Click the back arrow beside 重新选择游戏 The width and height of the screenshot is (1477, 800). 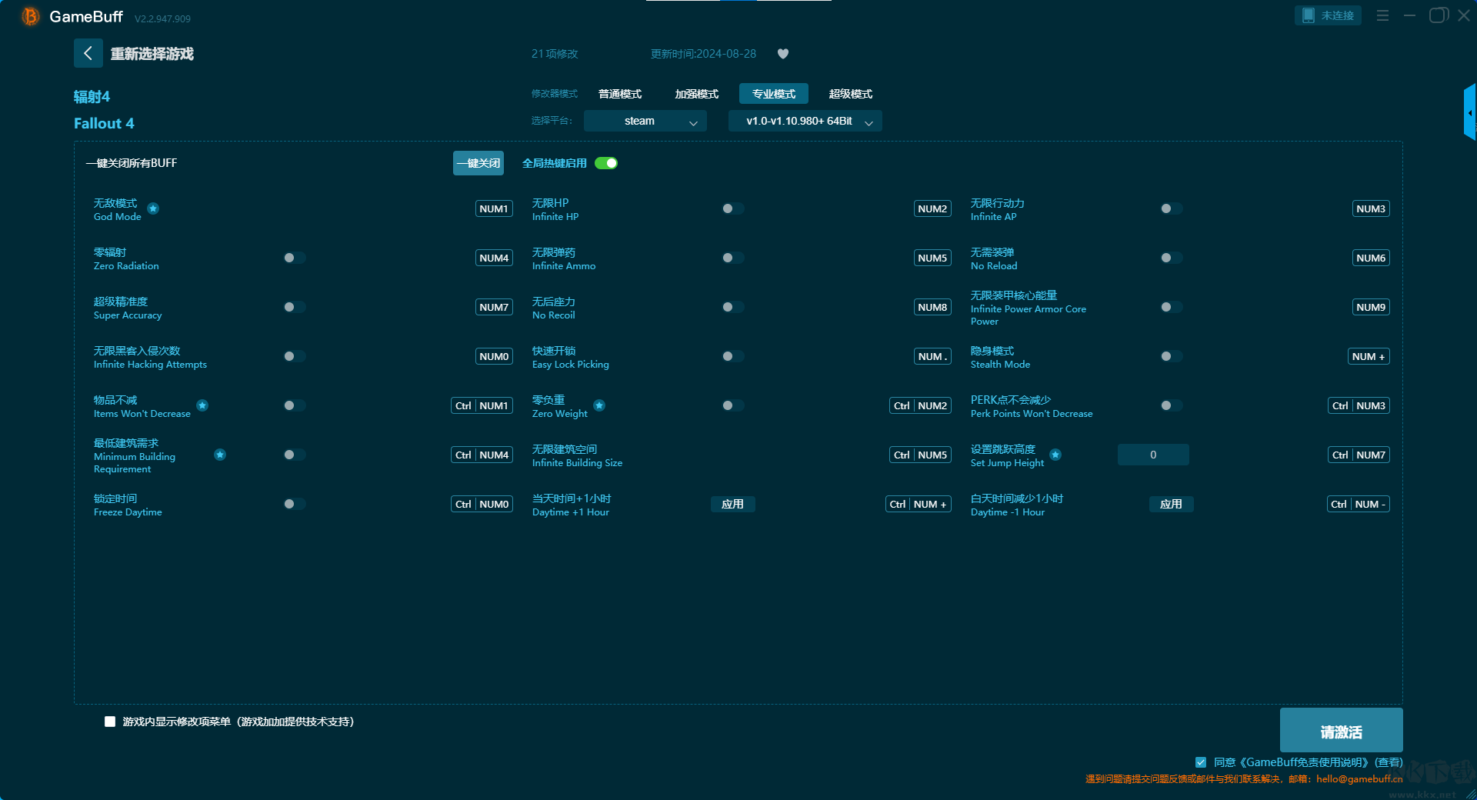tap(88, 53)
